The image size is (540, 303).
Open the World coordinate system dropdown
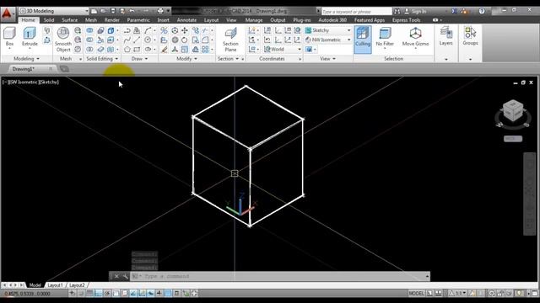283,50
